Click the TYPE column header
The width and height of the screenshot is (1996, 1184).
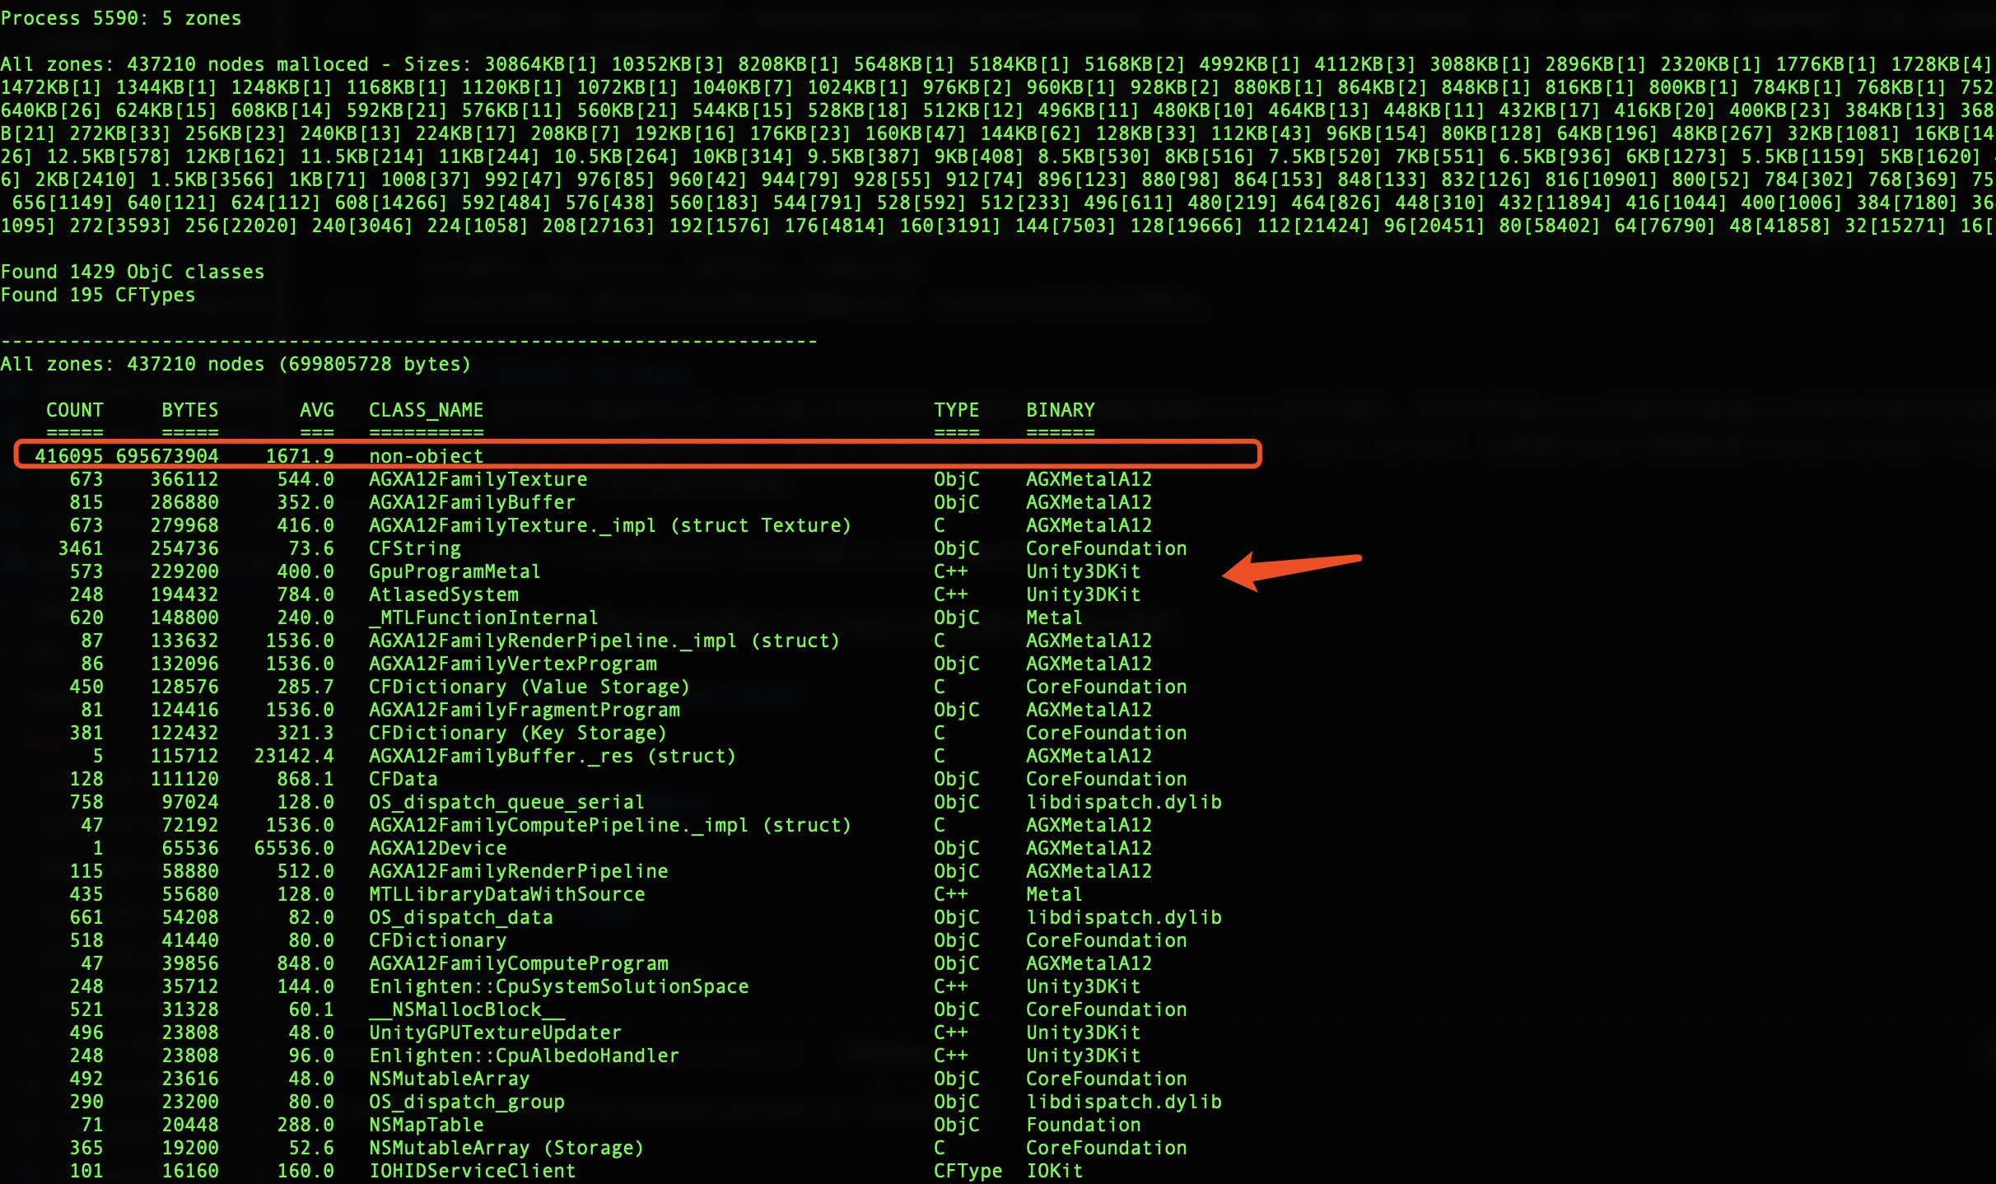[957, 410]
